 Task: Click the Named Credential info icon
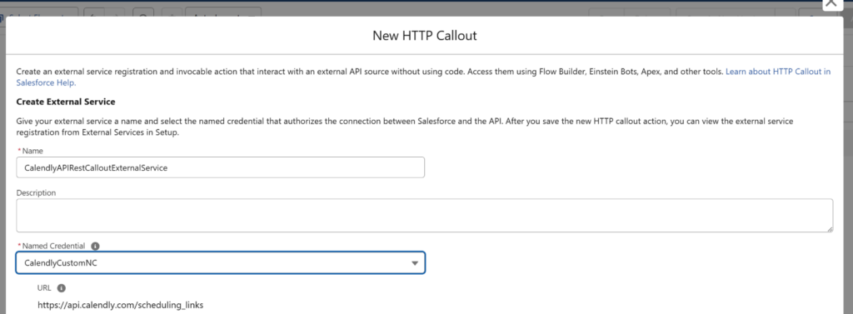point(95,246)
